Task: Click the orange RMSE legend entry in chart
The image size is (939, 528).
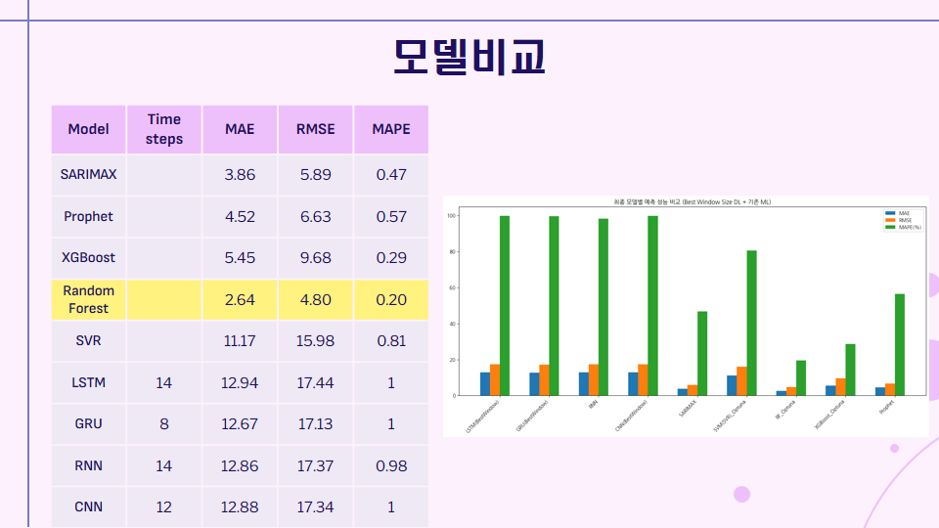Action: (x=898, y=220)
